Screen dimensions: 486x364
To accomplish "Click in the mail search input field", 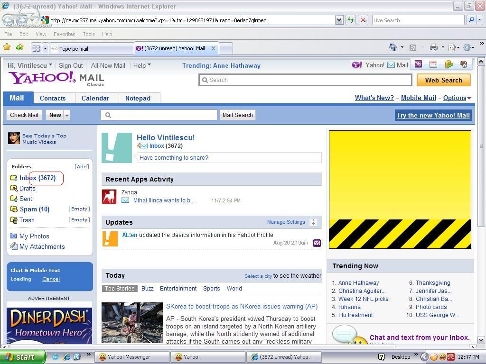I will (159, 115).
